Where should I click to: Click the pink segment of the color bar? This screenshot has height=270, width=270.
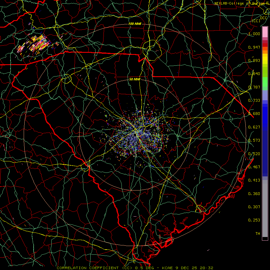pyautogui.click(x=265, y=32)
